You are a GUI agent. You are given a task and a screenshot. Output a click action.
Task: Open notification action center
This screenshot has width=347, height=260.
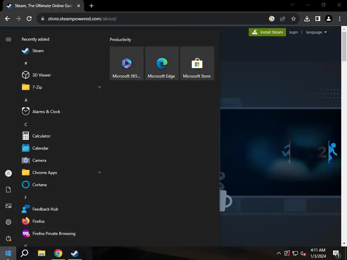pos(336,253)
